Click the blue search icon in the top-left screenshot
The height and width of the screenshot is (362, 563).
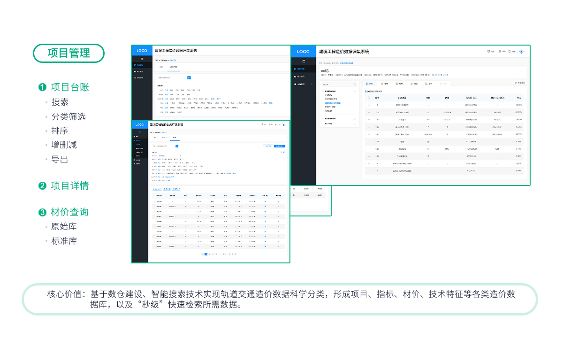(189, 77)
